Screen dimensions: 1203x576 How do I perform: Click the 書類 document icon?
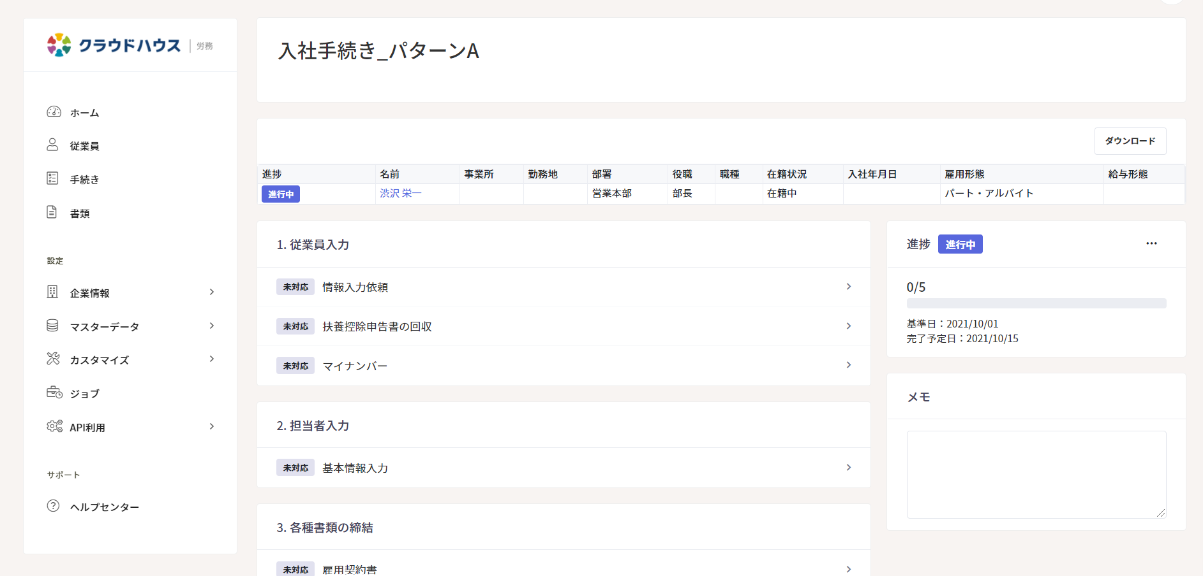pos(52,212)
